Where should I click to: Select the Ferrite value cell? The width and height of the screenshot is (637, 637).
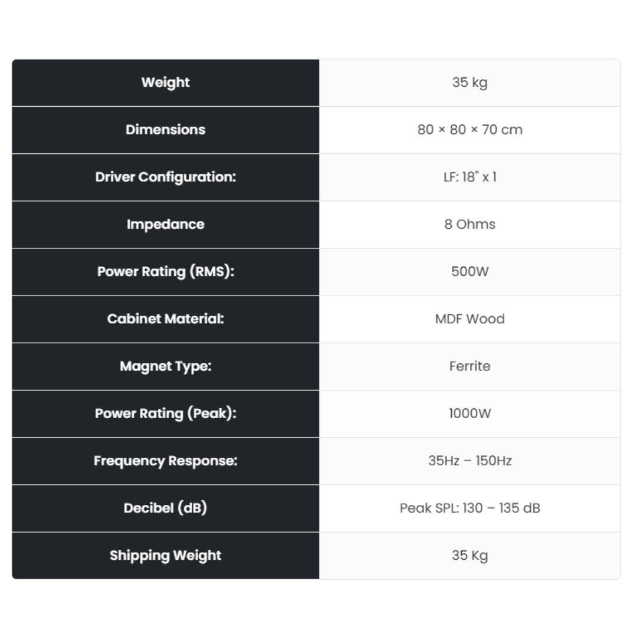click(x=469, y=366)
